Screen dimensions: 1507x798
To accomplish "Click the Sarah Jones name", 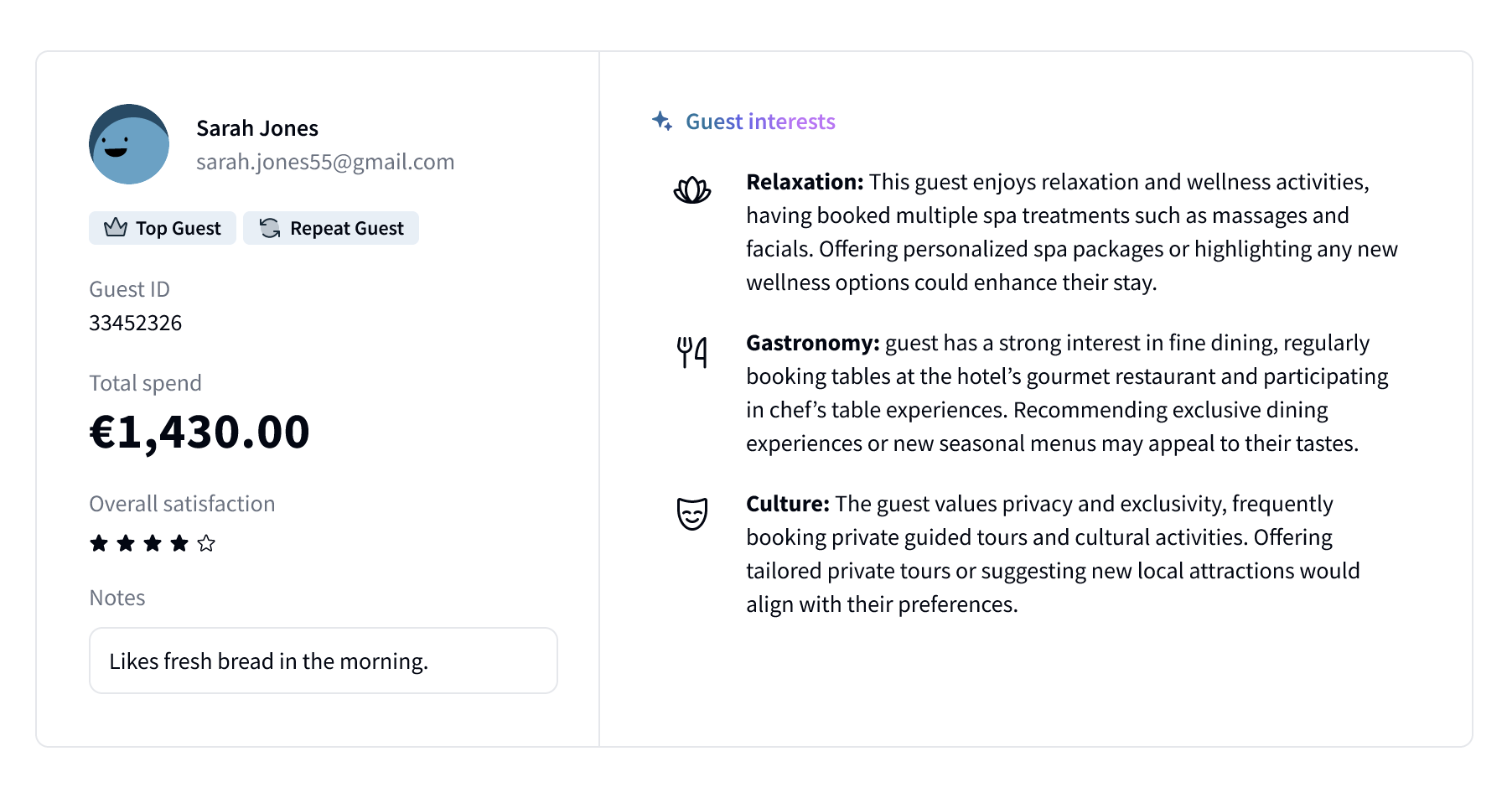I will pyautogui.click(x=257, y=128).
